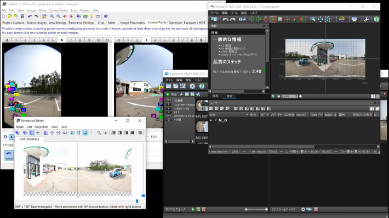
Task: Click the gear settings icon in Autopano Giga
Action: click(192, 86)
